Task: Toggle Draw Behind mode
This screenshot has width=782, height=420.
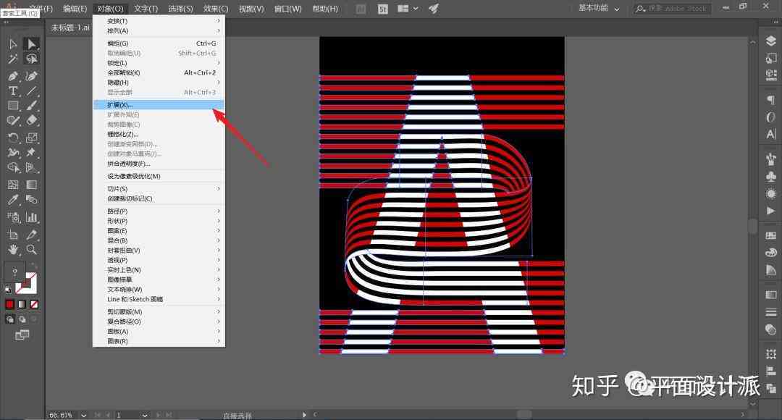Action: pyautogui.click(x=22, y=319)
